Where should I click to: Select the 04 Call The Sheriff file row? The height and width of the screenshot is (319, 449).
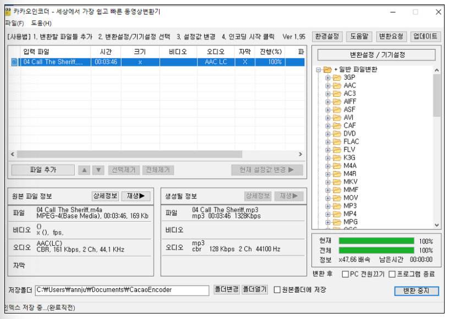157,62
